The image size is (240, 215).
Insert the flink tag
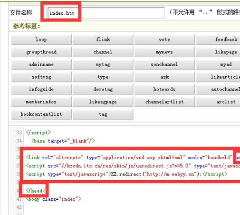click(x=103, y=40)
